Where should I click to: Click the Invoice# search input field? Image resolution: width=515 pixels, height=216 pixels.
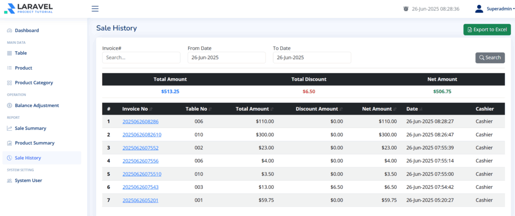tap(141, 58)
